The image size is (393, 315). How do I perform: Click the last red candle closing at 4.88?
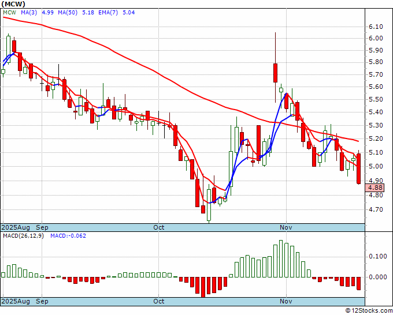point(359,169)
